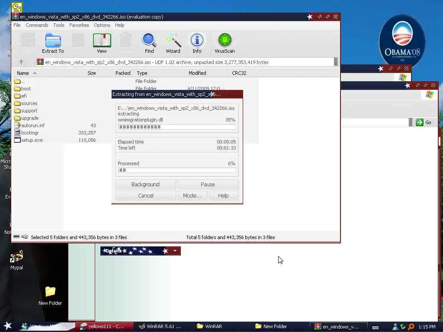Open the archive Info icon

(197, 40)
